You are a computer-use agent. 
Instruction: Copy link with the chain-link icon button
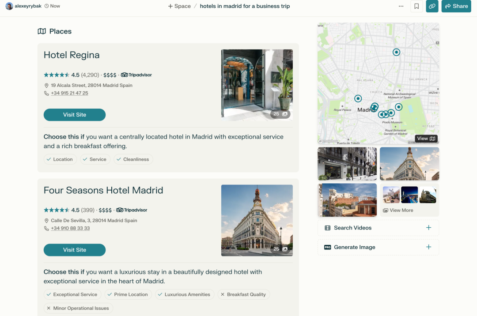click(432, 6)
